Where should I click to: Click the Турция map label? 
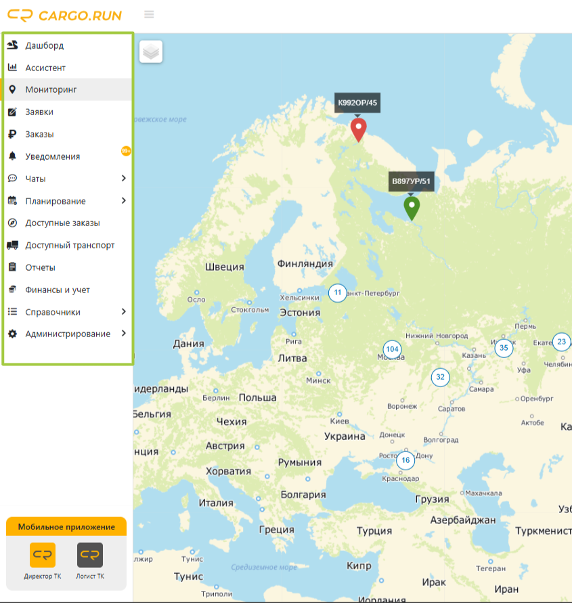tap(374, 531)
